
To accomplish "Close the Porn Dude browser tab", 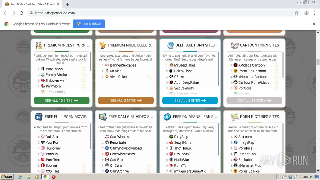I will [x=58, y=4].
